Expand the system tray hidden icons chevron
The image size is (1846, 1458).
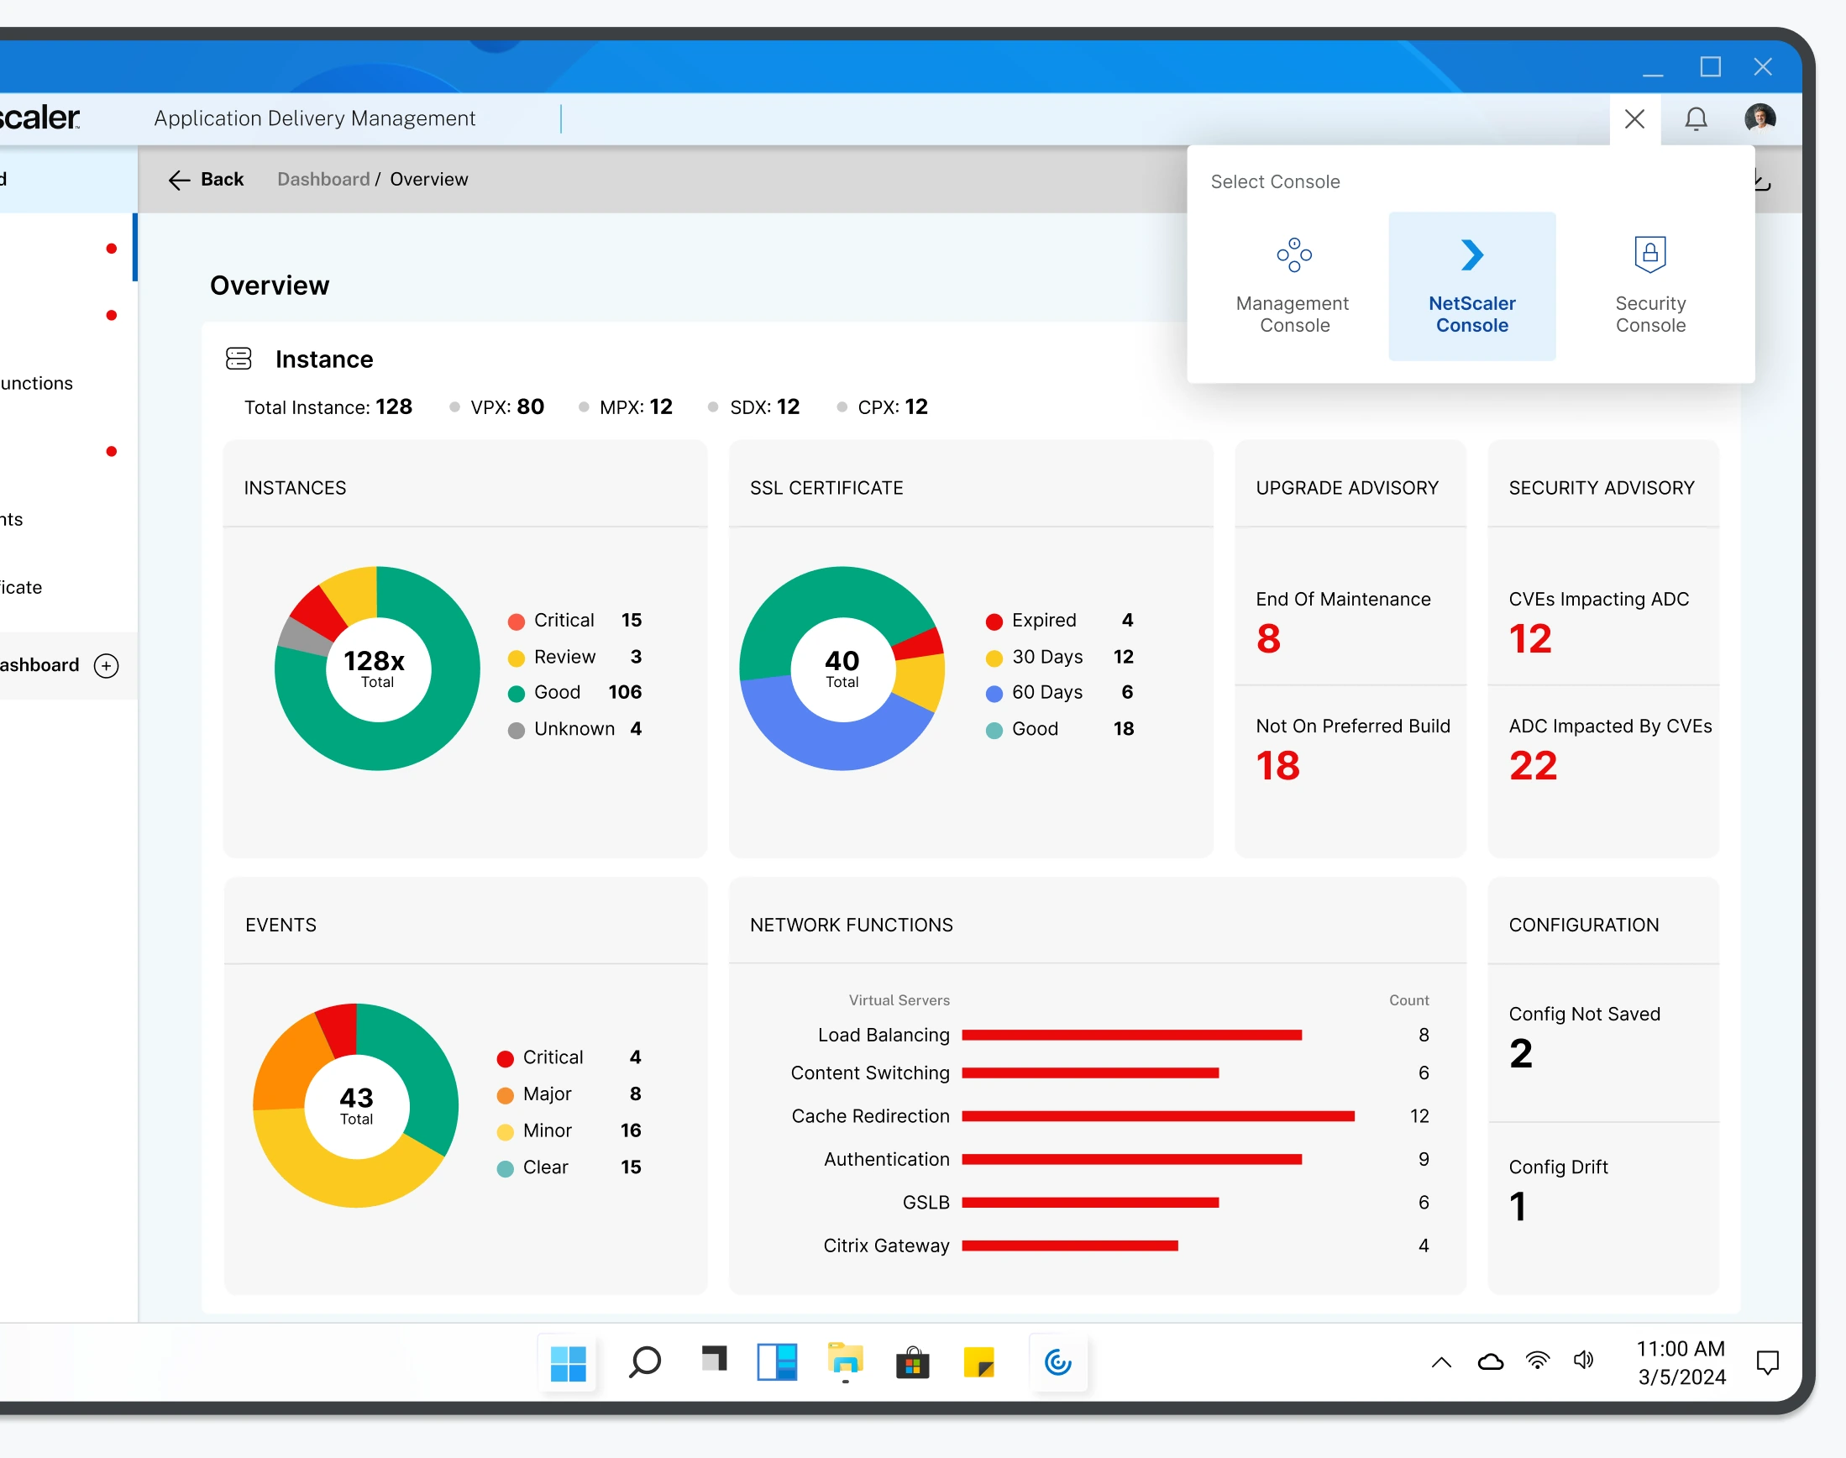tap(1440, 1362)
